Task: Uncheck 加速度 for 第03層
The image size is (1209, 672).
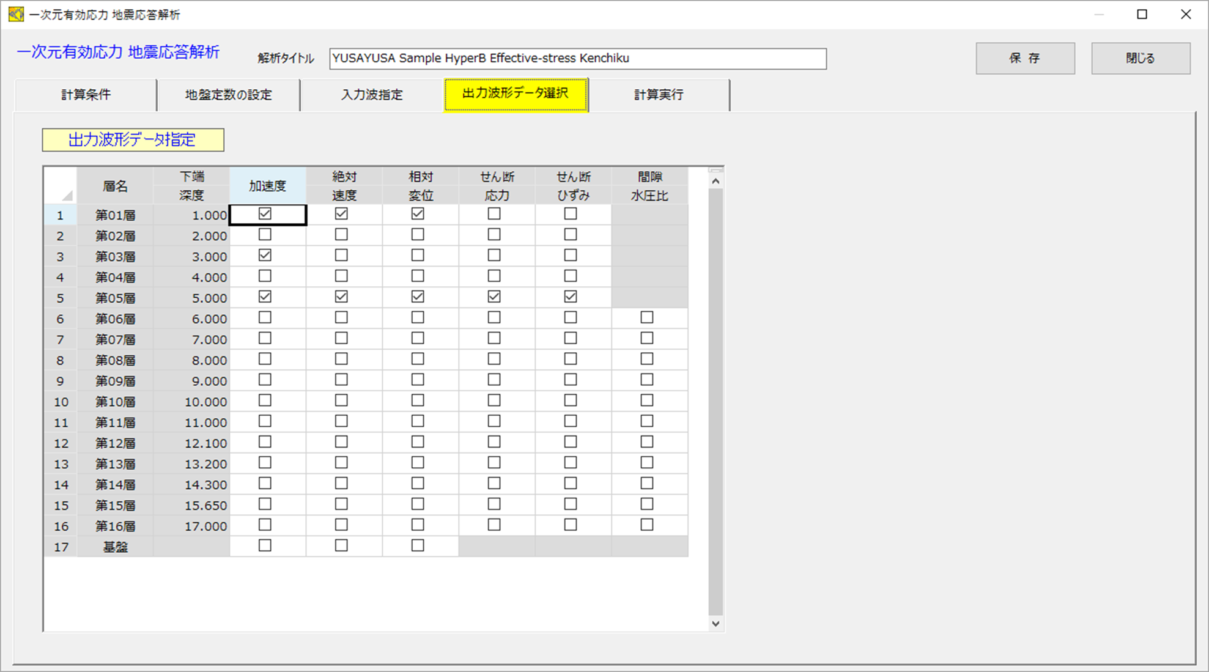Action: [265, 256]
